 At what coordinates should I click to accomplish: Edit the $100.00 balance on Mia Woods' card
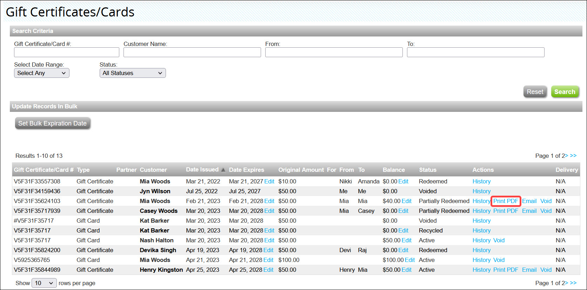(x=409, y=260)
